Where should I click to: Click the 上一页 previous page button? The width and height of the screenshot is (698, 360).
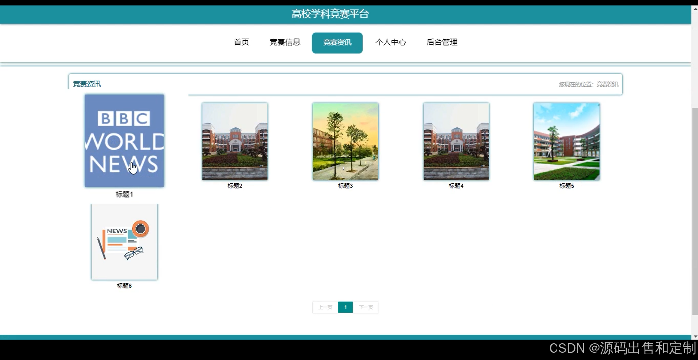(325, 307)
